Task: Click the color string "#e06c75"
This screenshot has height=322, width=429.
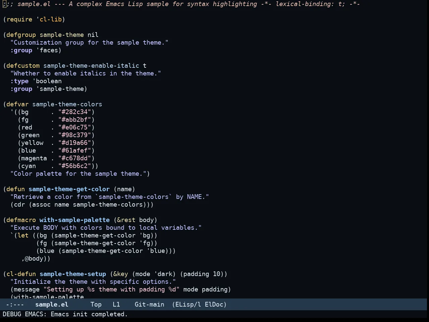Action: (x=75, y=127)
